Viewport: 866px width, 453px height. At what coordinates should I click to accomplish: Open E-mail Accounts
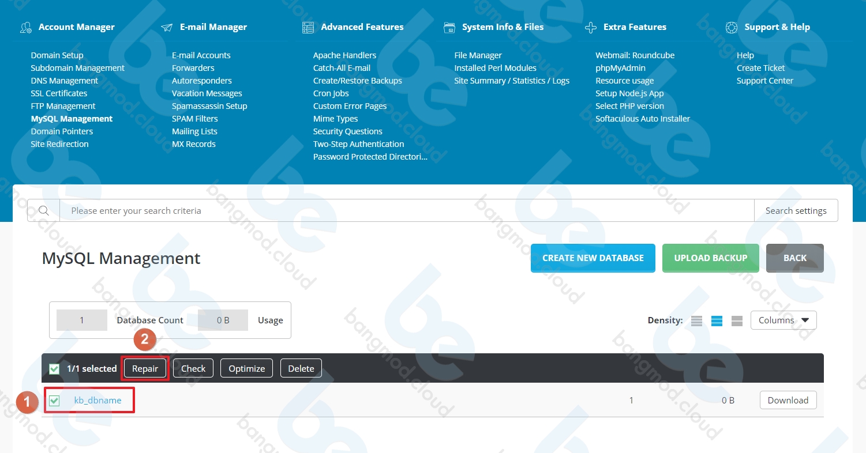[x=201, y=55]
